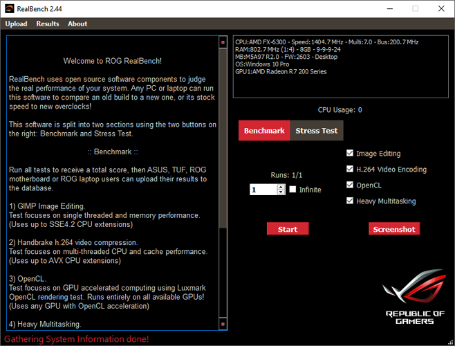Open the Results menu
Image resolution: width=455 pixels, height=346 pixels.
[x=48, y=24]
